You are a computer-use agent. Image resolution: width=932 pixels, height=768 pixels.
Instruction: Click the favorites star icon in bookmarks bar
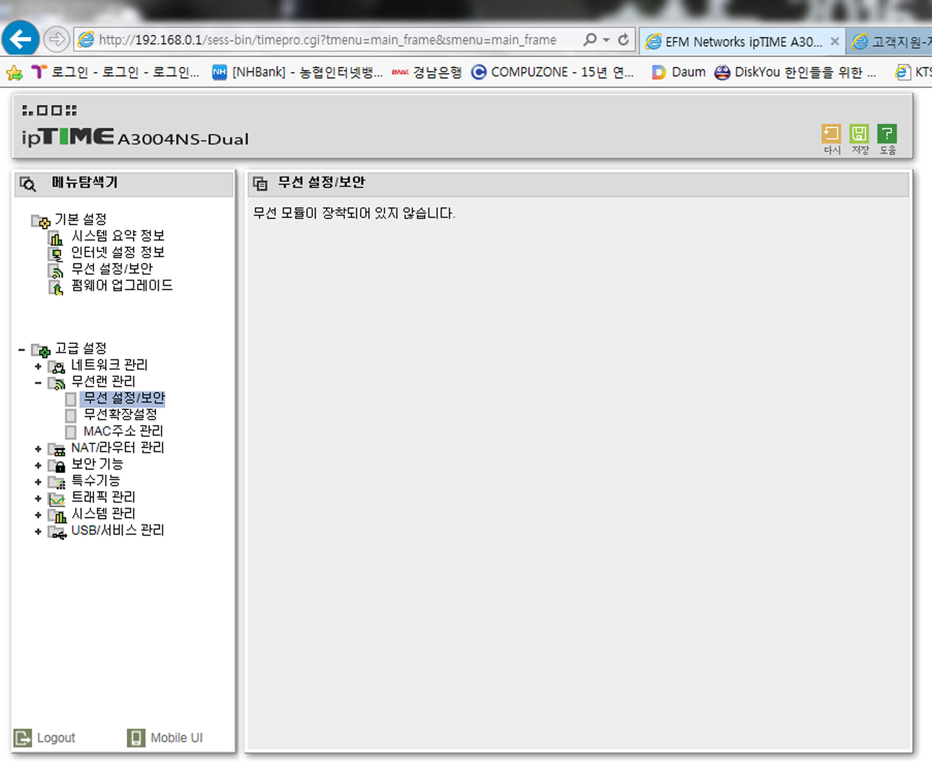pyautogui.click(x=14, y=72)
